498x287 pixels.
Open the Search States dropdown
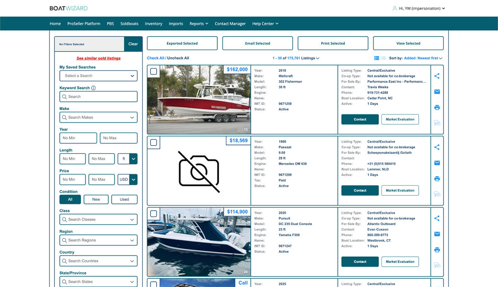[98, 282]
